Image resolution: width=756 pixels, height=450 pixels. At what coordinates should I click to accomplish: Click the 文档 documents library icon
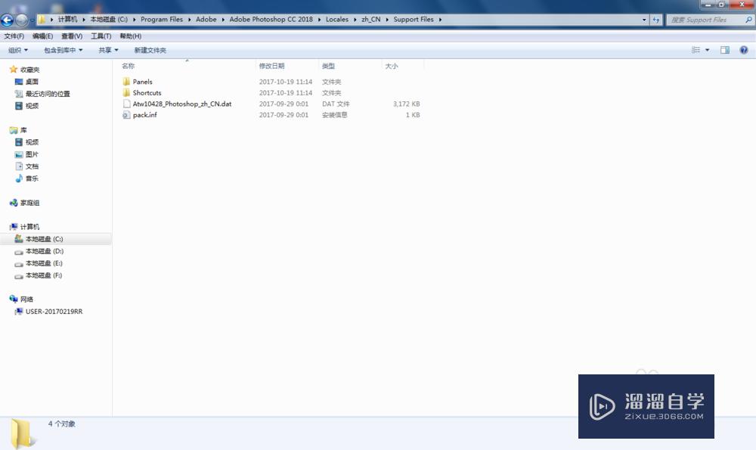click(19, 166)
